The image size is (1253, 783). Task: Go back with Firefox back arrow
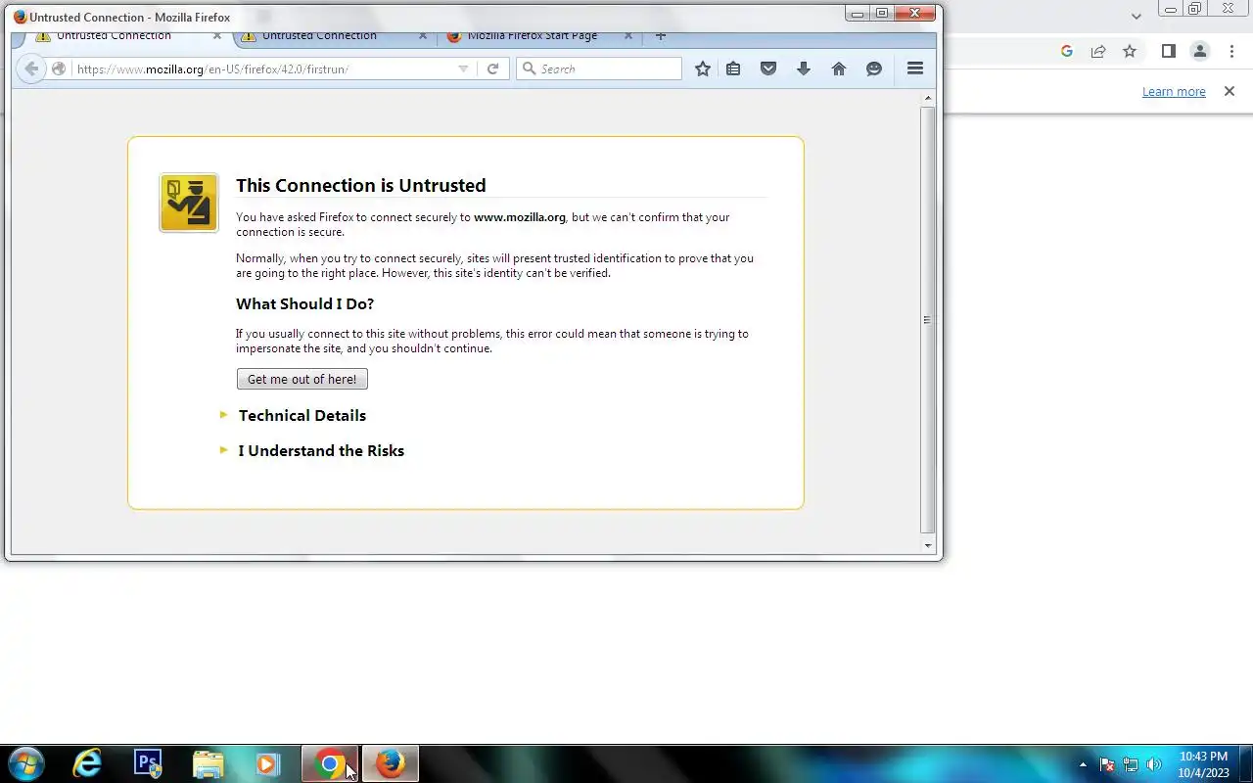click(31, 69)
